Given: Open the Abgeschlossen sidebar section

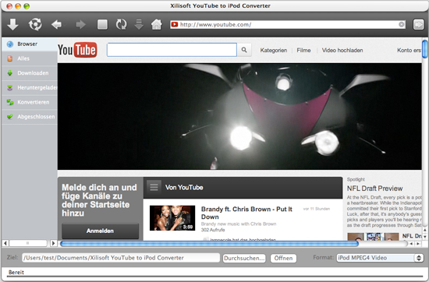Looking at the screenshot, I should [30, 117].
